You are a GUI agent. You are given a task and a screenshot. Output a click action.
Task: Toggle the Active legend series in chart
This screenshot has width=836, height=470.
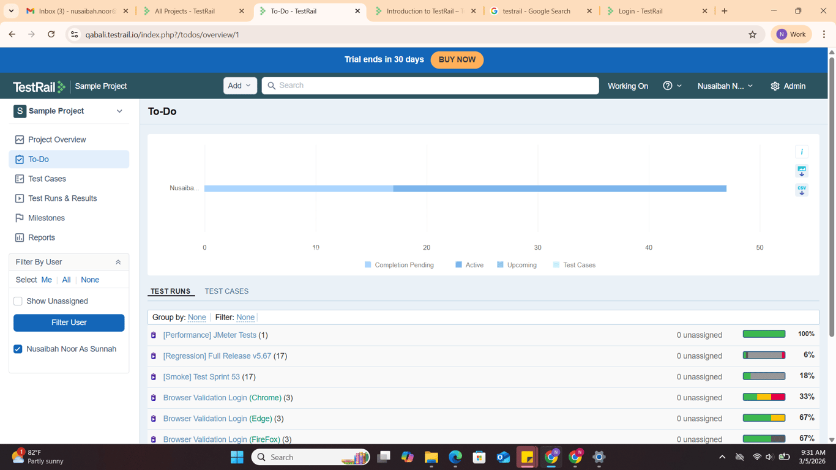(x=469, y=265)
